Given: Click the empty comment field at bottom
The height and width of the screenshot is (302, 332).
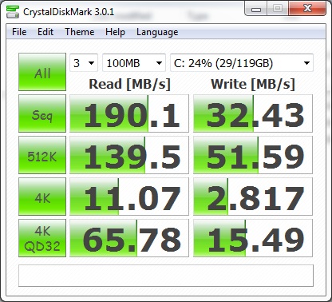Looking at the screenshot, I should click(x=166, y=276).
